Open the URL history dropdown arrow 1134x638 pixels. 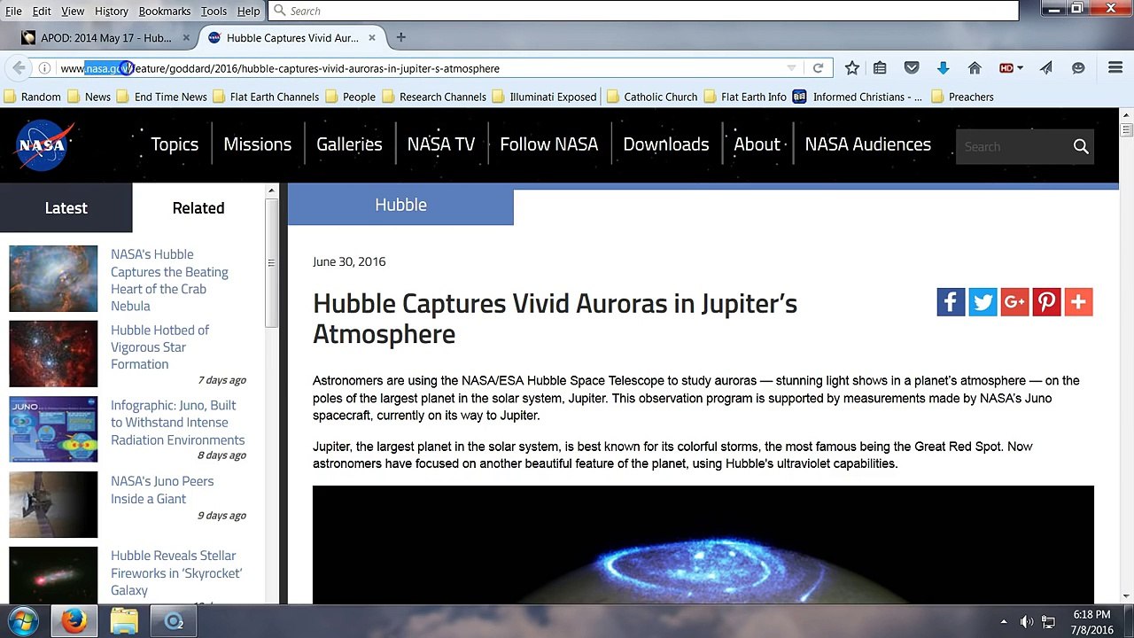coord(791,68)
